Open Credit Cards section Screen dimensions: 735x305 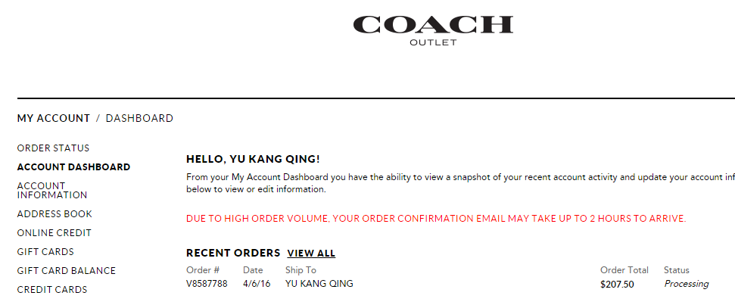click(x=52, y=290)
